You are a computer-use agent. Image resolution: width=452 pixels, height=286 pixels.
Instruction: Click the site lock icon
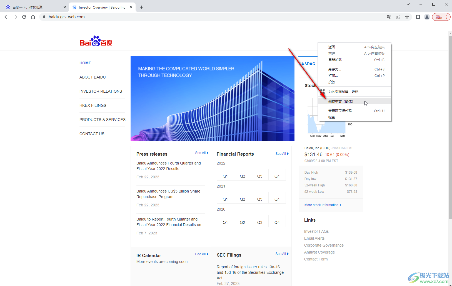[x=44, y=17]
